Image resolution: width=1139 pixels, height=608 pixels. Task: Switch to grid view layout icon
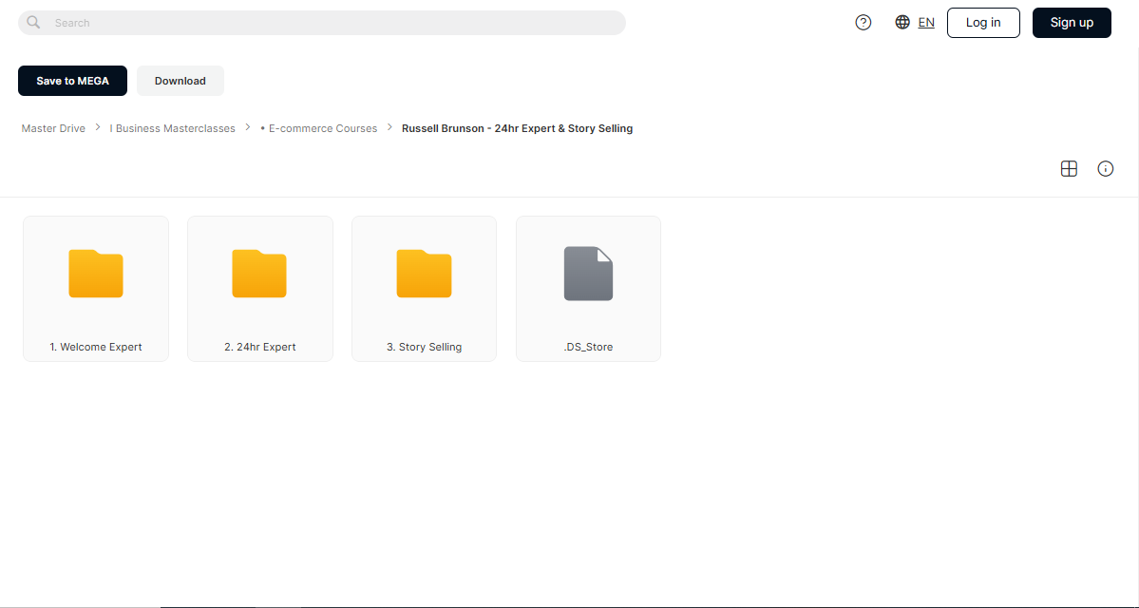click(x=1069, y=168)
